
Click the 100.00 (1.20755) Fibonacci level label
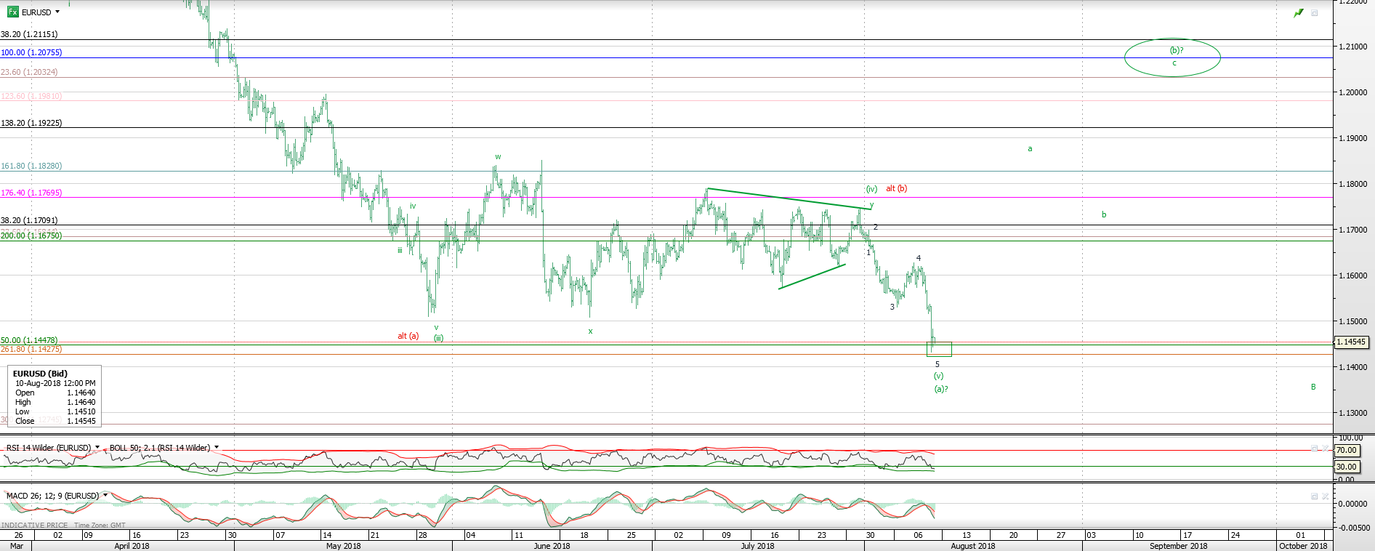31,52
